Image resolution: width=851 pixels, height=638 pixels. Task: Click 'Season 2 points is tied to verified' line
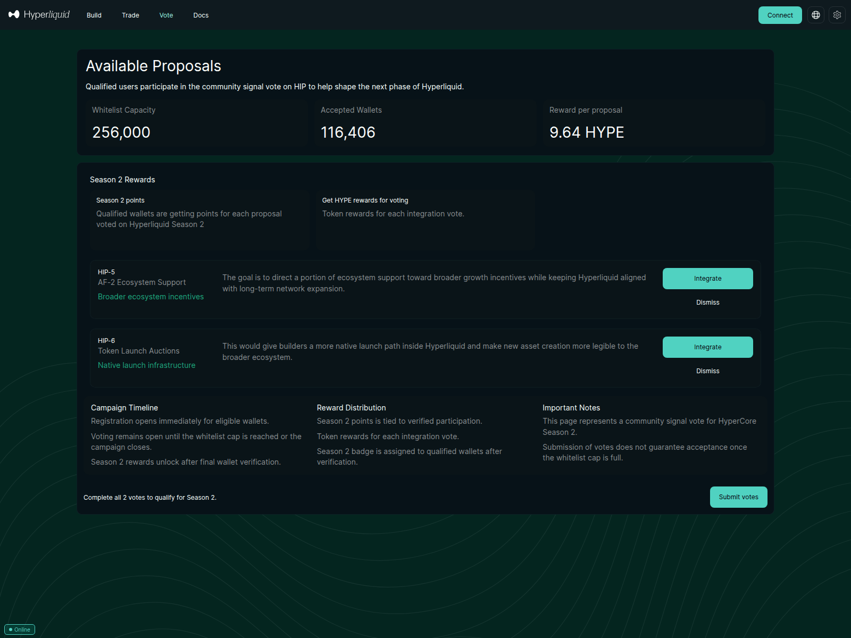(399, 421)
